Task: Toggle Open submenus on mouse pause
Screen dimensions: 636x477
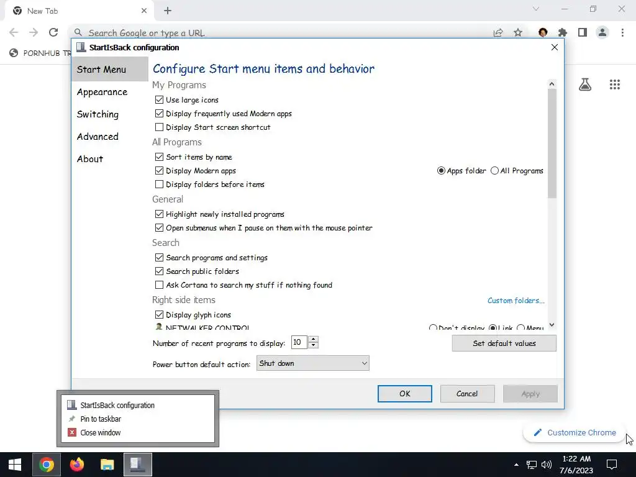Action: (x=159, y=228)
